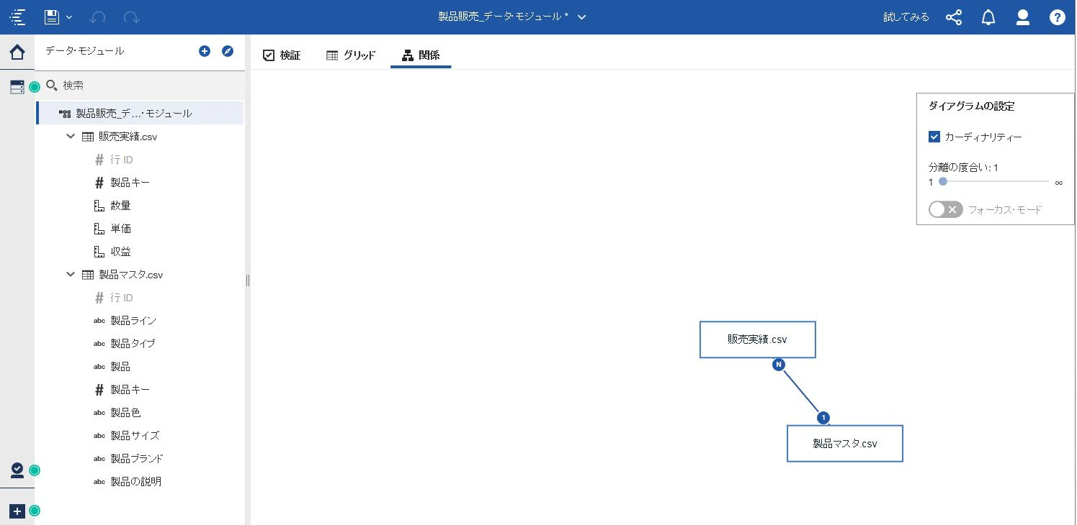Select 製品ブランド column
1077x525 pixels.
[137, 459]
